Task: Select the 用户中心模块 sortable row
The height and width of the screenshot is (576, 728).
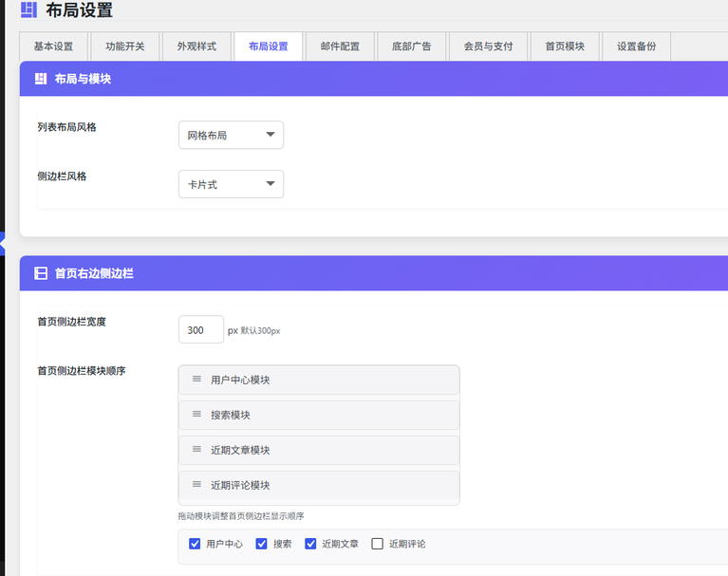Action: click(x=319, y=380)
